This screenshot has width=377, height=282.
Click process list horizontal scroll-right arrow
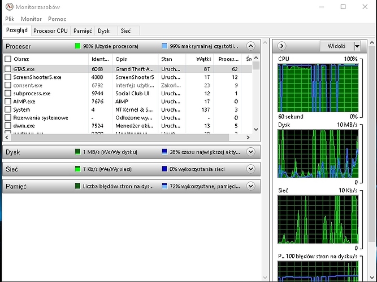248,137
